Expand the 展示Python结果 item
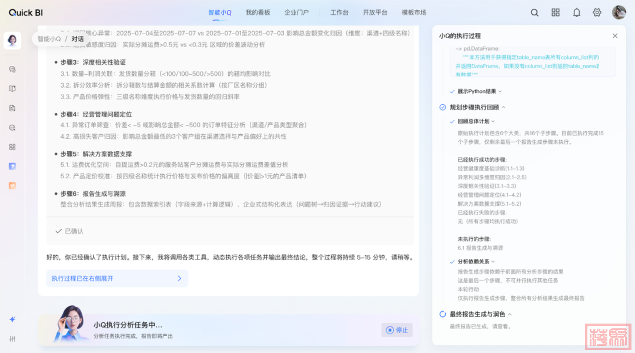 pos(500,92)
